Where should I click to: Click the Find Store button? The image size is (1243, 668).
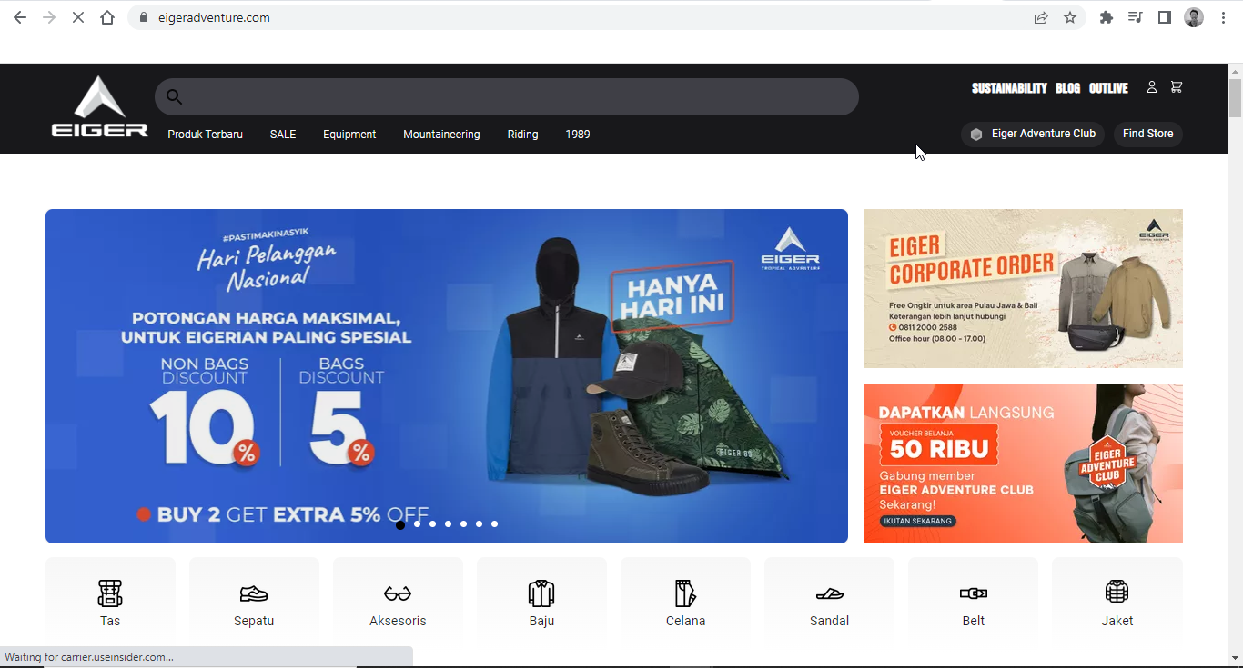pos(1148,134)
